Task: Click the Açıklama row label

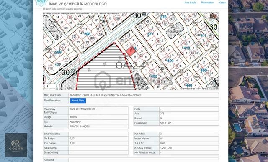Action: pos(49,160)
